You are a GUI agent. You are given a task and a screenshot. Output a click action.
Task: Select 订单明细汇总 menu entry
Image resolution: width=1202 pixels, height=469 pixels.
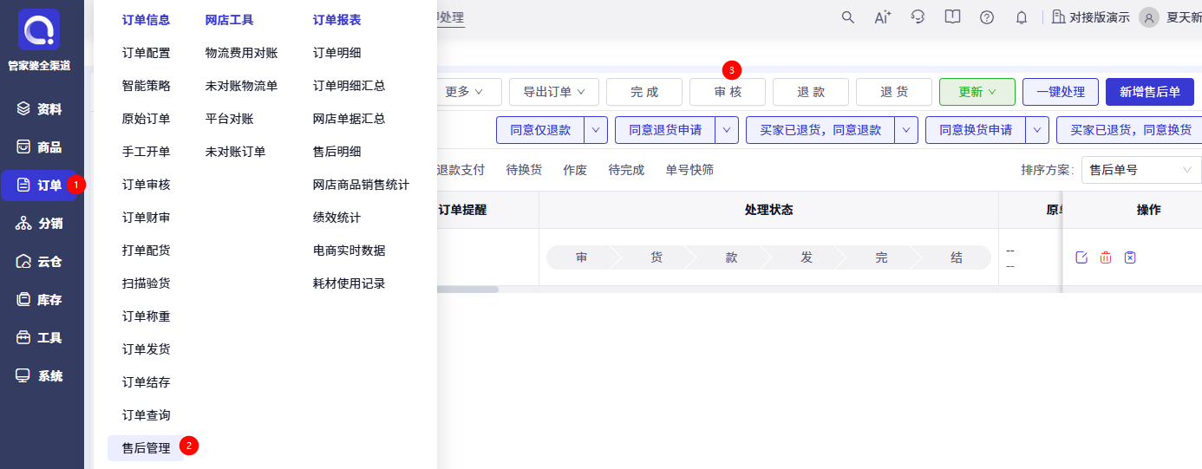[x=349, y=86]
